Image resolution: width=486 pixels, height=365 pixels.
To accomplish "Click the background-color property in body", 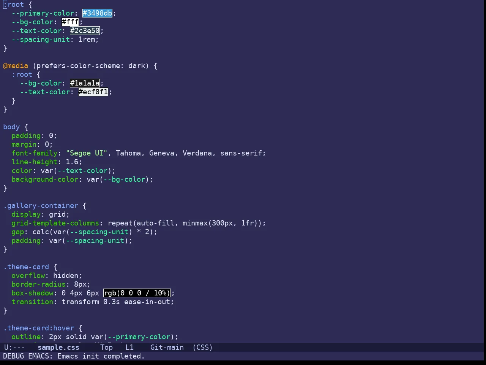I will point(45,179).
